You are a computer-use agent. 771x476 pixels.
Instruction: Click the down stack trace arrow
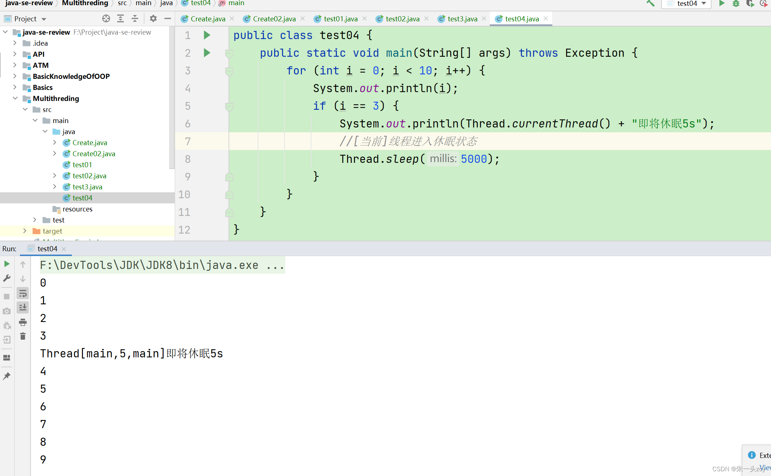23,279
